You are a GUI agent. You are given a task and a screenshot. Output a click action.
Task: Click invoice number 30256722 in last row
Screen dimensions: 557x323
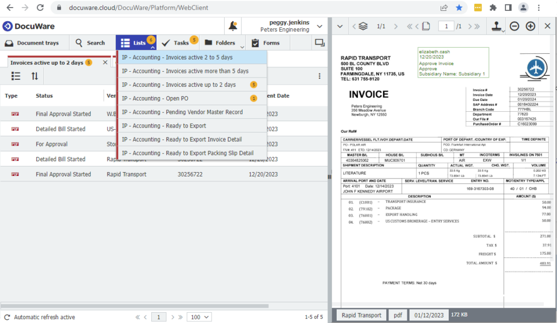pyautogui.click(x=190, y=174)
